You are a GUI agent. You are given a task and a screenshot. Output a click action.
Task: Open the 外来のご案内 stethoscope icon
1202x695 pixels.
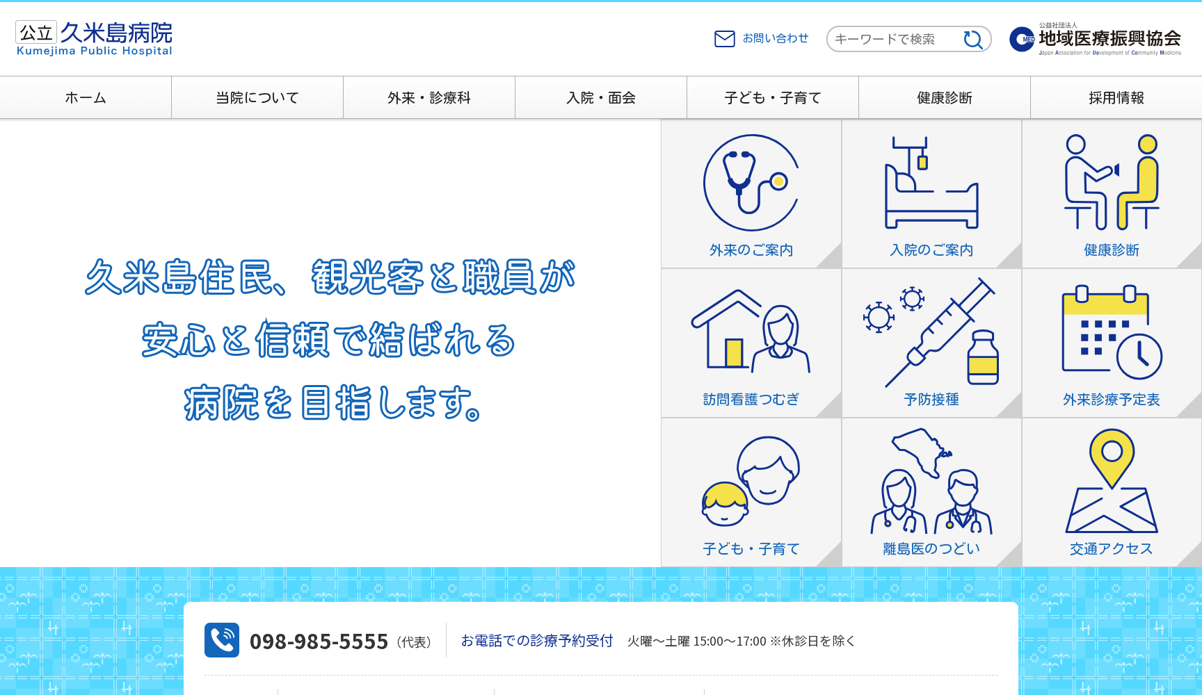(x=751, y=188)
